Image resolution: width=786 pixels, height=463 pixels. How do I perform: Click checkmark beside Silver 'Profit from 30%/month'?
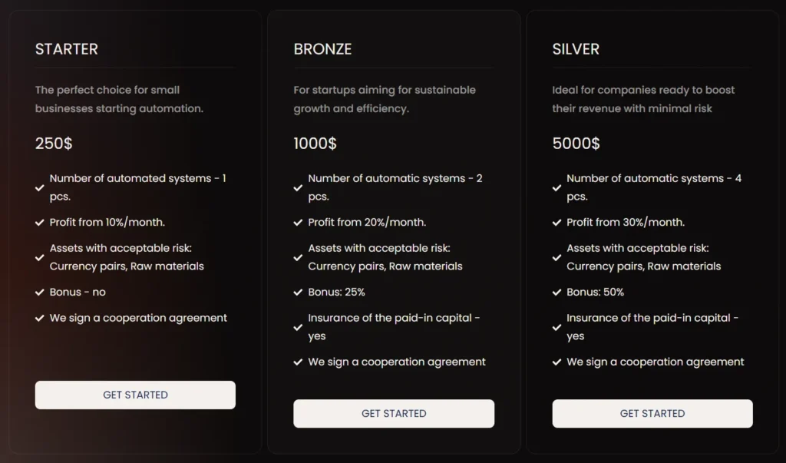[x=556, y=223]
